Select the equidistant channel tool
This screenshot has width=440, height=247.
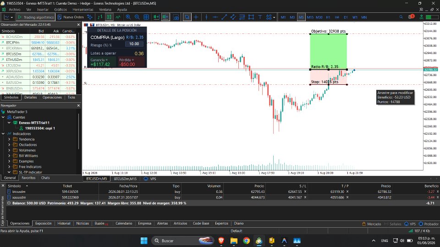(x=233, y=17)
